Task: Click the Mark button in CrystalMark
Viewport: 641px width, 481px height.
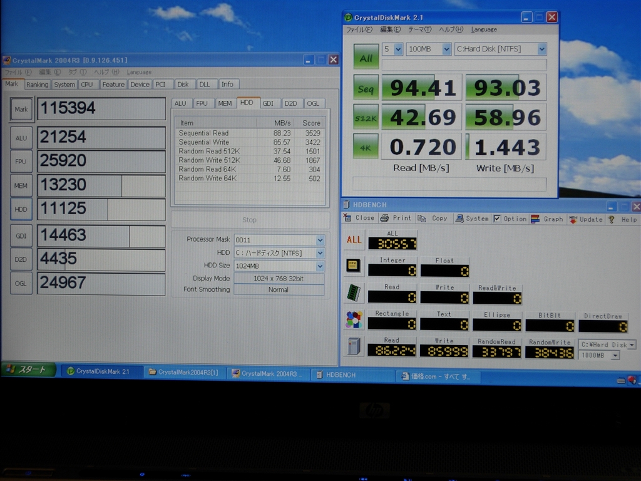Action: (x=21, y=109)
